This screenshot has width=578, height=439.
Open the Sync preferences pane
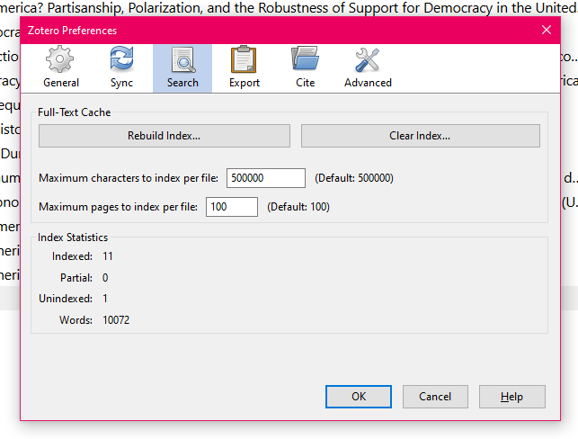(121, 68)
